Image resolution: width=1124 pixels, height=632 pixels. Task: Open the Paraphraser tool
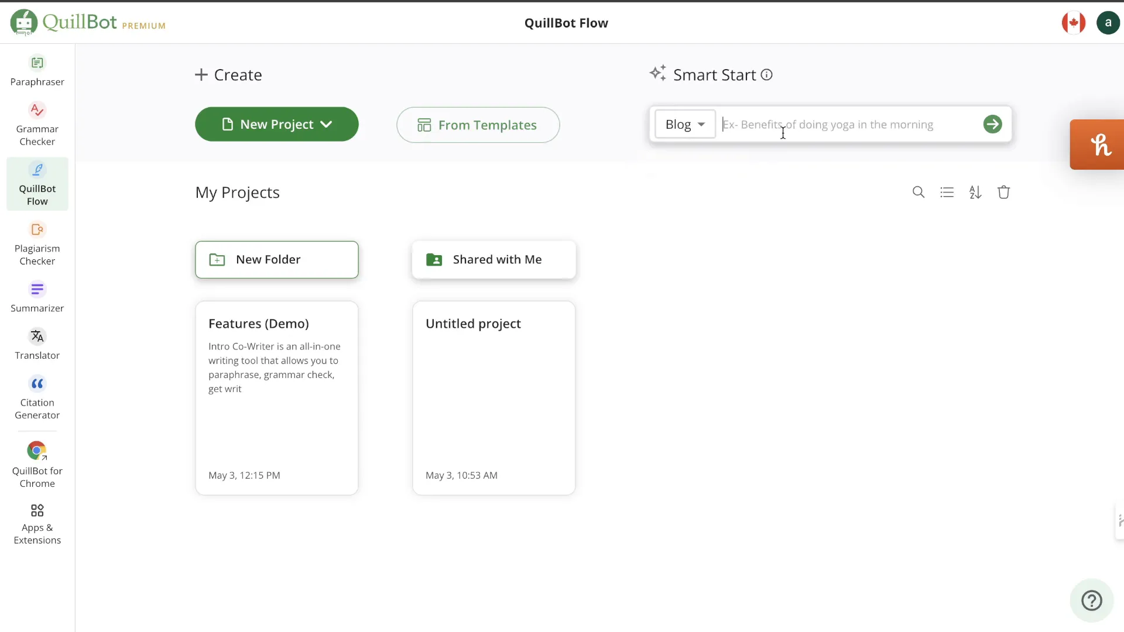tap(37, 71)
